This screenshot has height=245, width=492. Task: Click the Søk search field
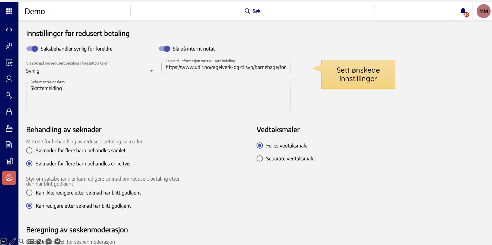pos(252,11)
